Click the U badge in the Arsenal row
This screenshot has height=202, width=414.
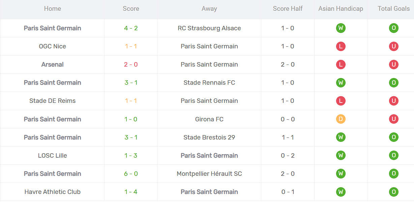(x=393, y=65)
